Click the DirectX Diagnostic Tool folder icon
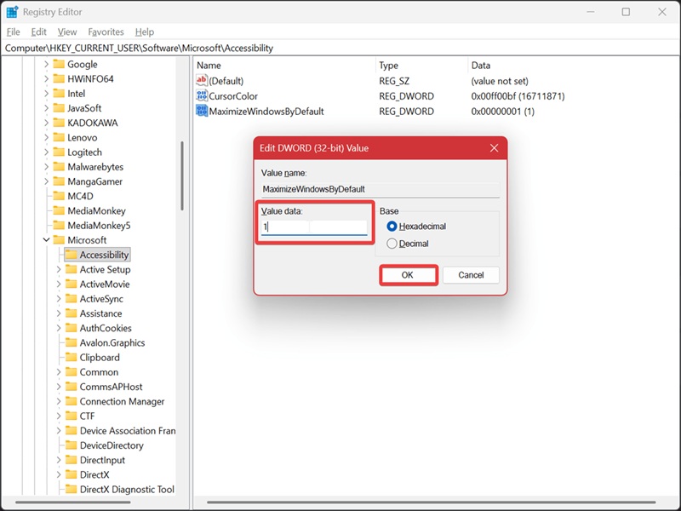 [x=71, y=489]
